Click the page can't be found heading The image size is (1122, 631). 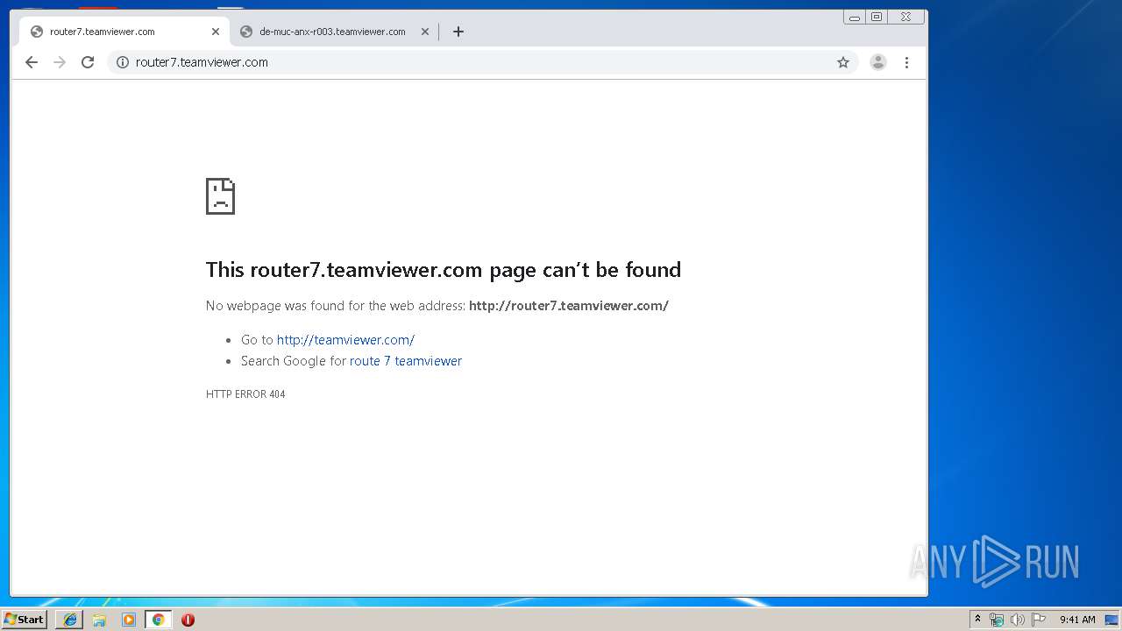coord(444,270)
